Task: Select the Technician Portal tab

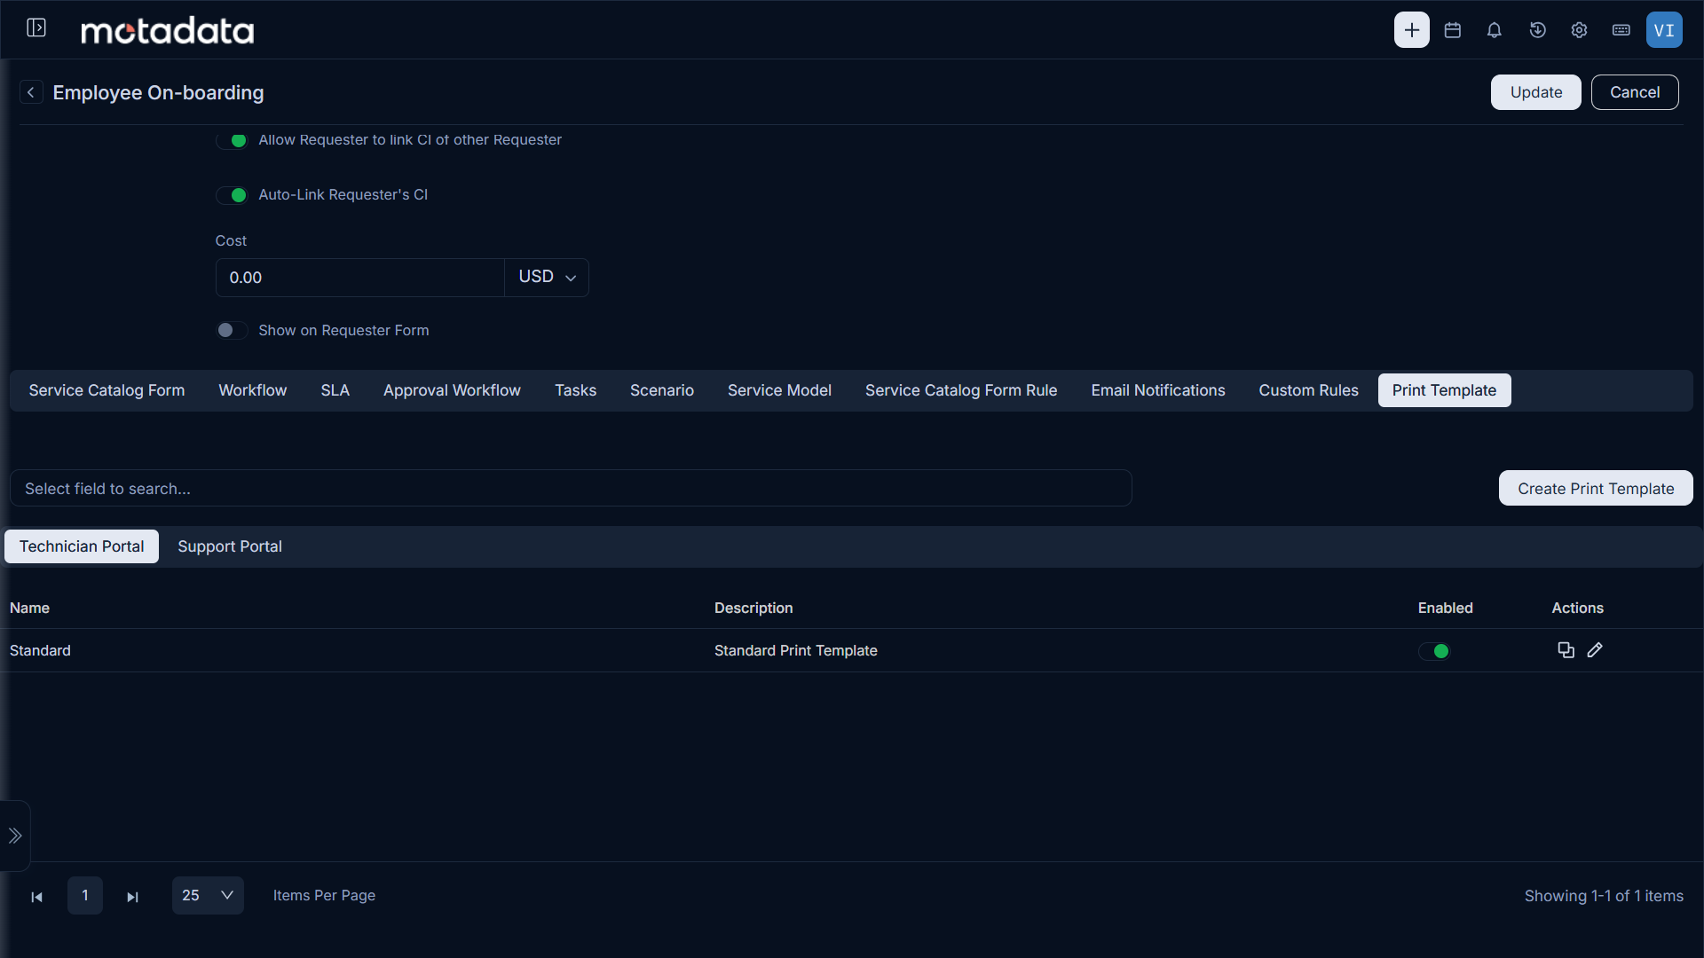Action: pos(82,546)
